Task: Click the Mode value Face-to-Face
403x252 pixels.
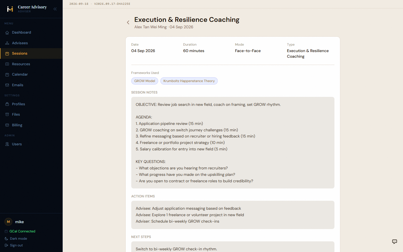Action: [x=248, y=51]
